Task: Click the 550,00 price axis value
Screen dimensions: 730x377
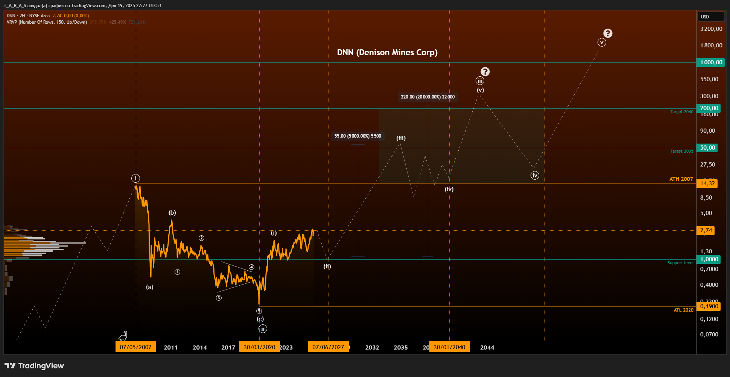Action: point(709,79)
